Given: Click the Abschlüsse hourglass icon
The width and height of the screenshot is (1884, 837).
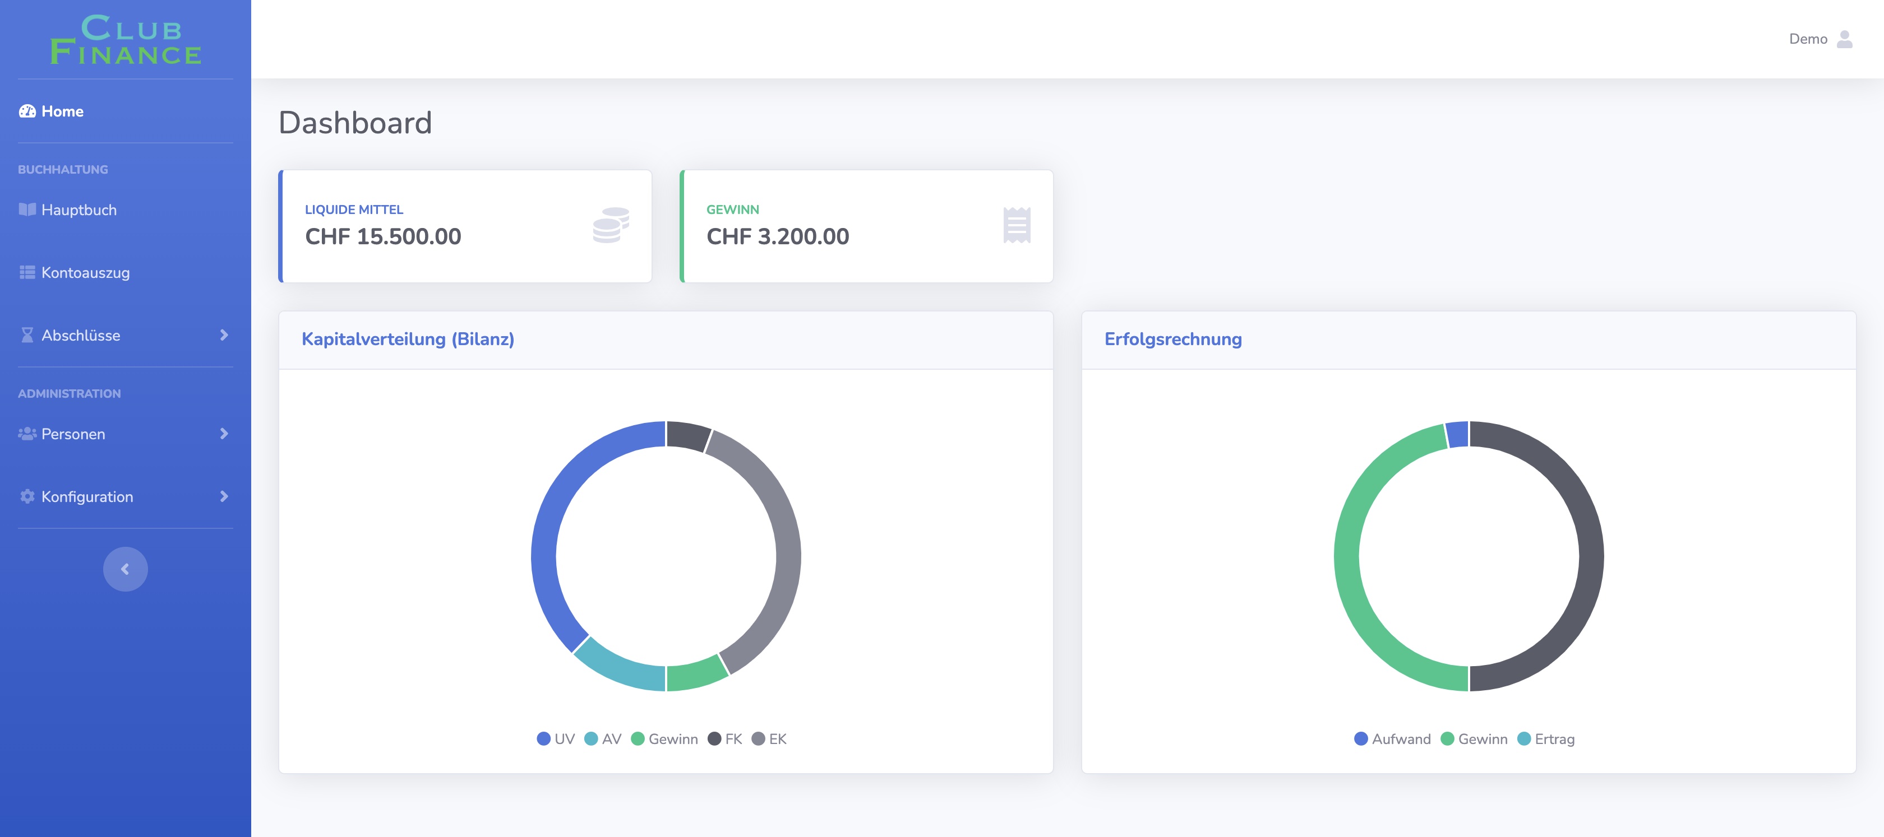Looking at the screenshot, I should 27,336.
